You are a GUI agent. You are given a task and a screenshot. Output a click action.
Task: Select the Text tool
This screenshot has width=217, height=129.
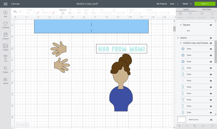5,58
